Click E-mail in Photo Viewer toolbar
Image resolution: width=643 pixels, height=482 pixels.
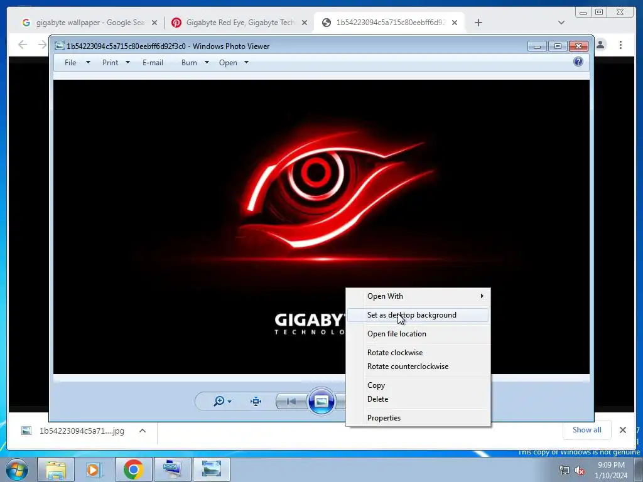[x=153, y=63]
